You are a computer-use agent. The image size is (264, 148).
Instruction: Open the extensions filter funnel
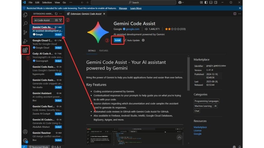[x=60, y=20]
